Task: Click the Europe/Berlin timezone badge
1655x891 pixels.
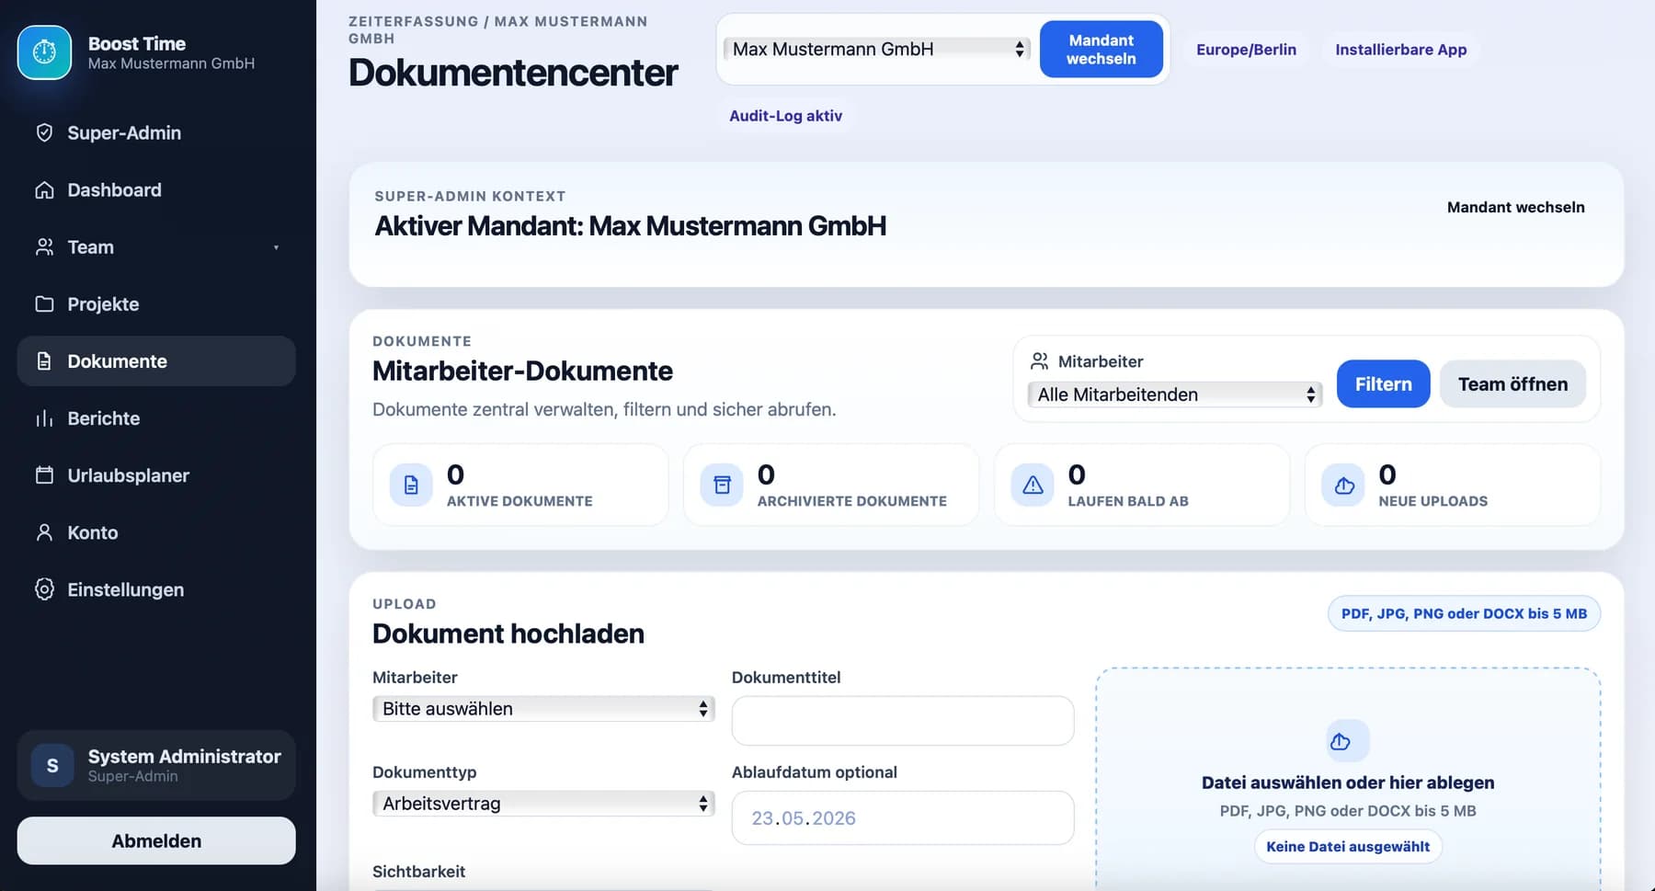Action: pos(1246,49)
